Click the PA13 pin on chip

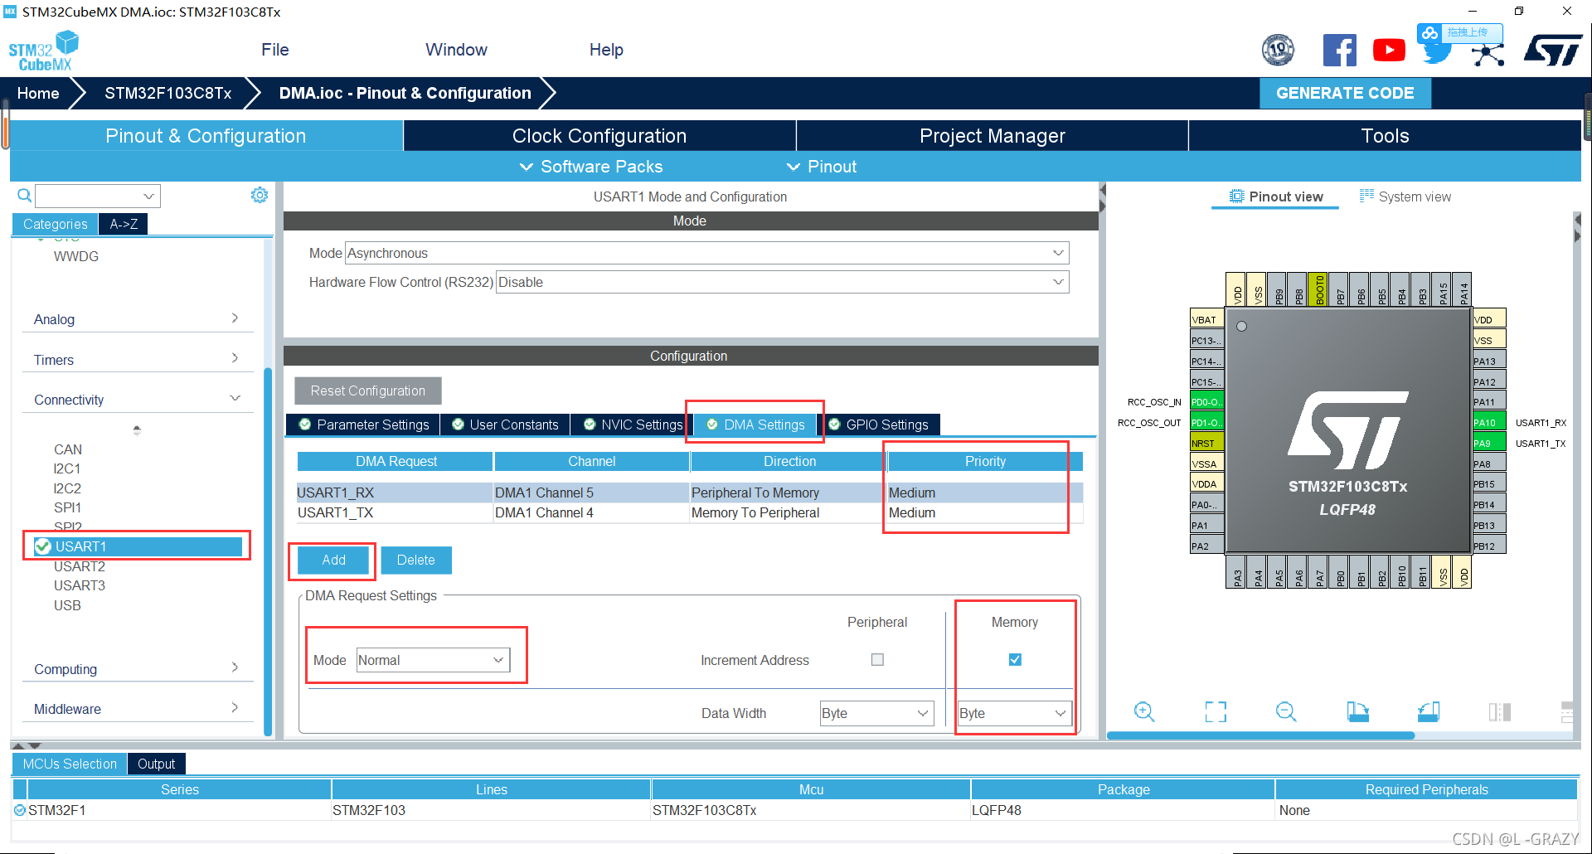(x=1488, y=361)
